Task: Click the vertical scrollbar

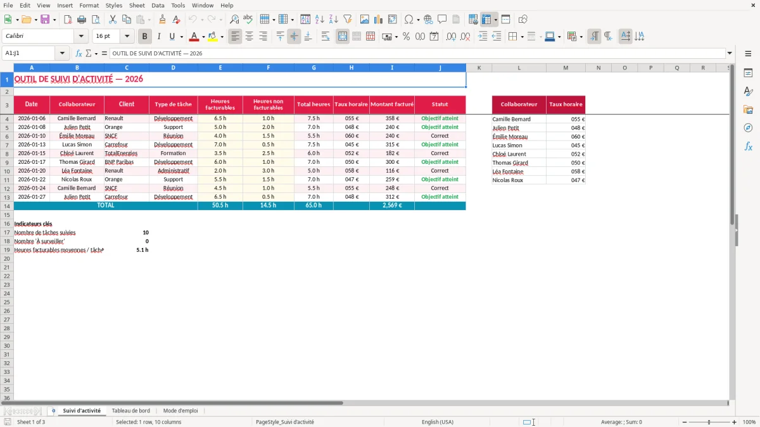Action: coord(733,234)
